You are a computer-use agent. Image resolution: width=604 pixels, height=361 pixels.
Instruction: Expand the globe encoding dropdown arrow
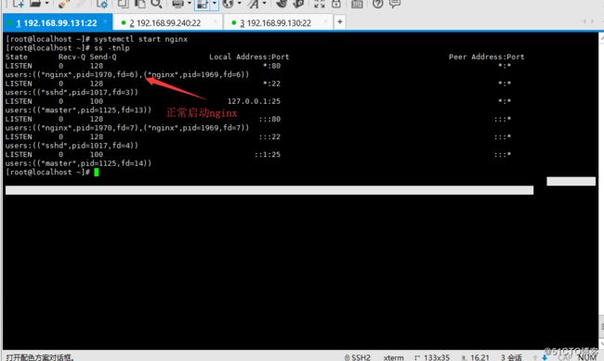pyautogui.click(x=239, y=4)
